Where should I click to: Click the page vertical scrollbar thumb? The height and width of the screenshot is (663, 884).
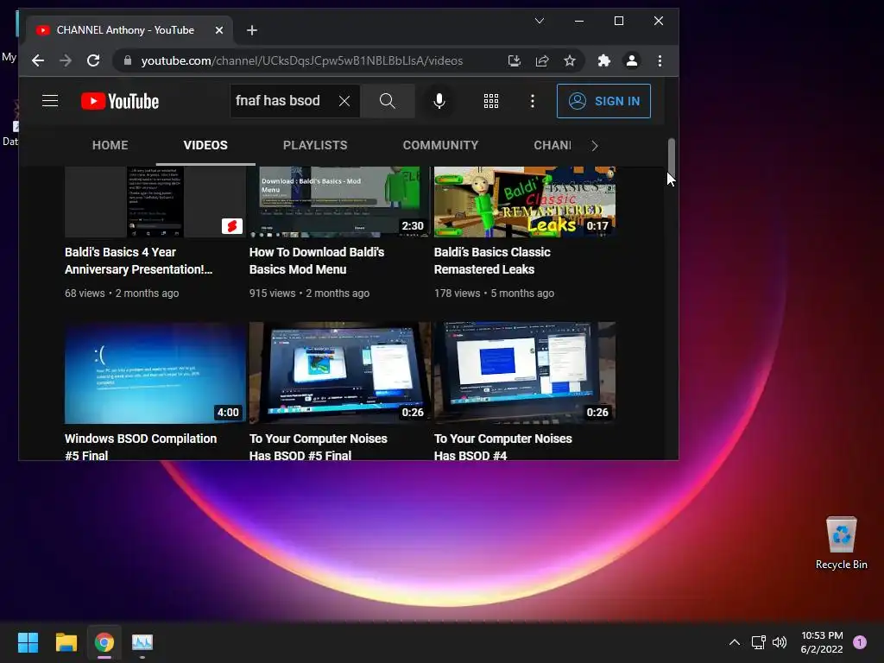click(672, 157)
